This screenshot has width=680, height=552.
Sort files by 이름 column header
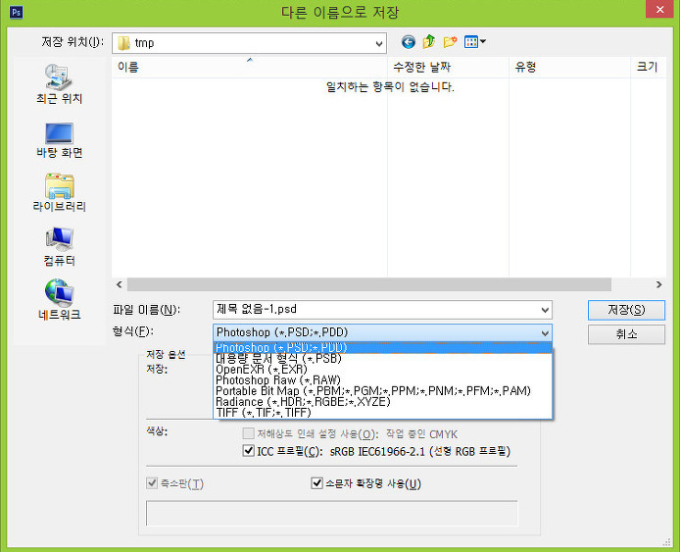click(x=249, y=68)
